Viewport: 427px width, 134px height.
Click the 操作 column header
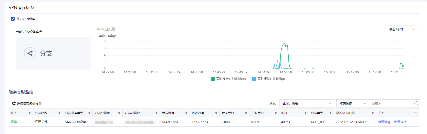click(x=381, y=113)
